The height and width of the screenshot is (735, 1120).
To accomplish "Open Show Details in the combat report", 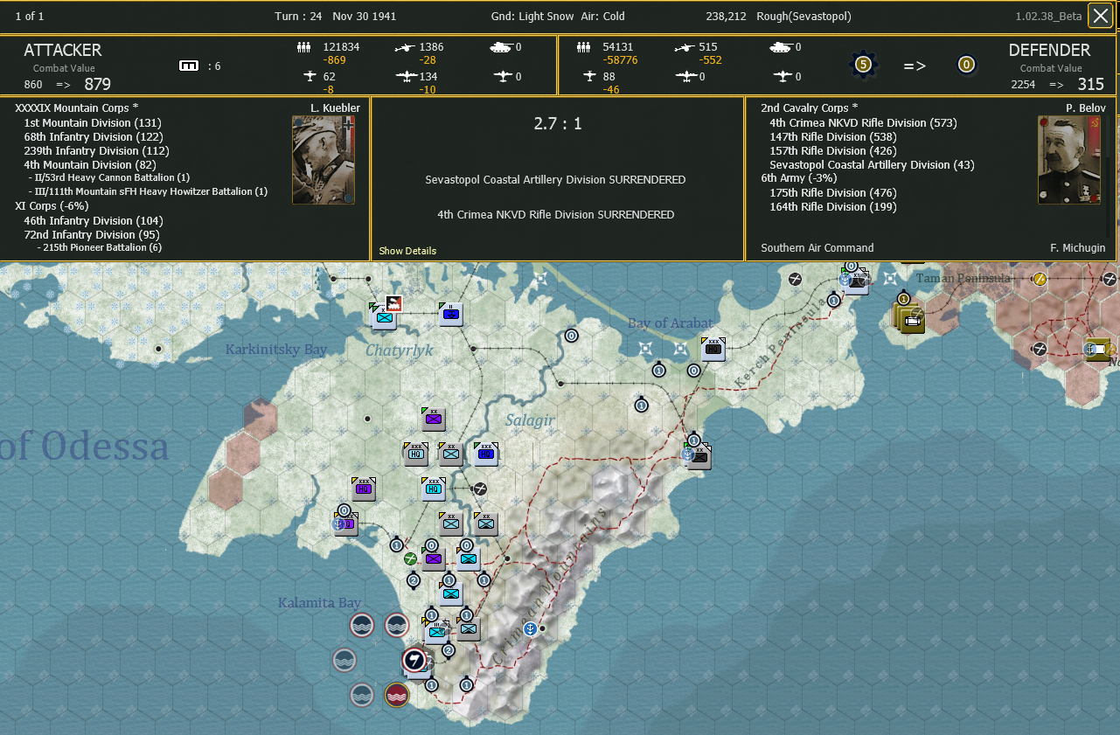I will point(407,251).
